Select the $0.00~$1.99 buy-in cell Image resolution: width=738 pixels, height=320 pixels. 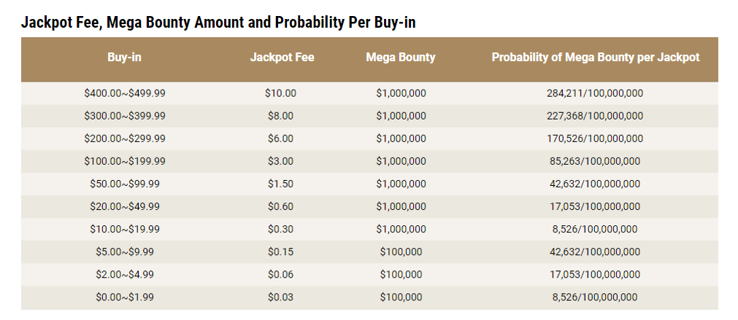point(125,297)
